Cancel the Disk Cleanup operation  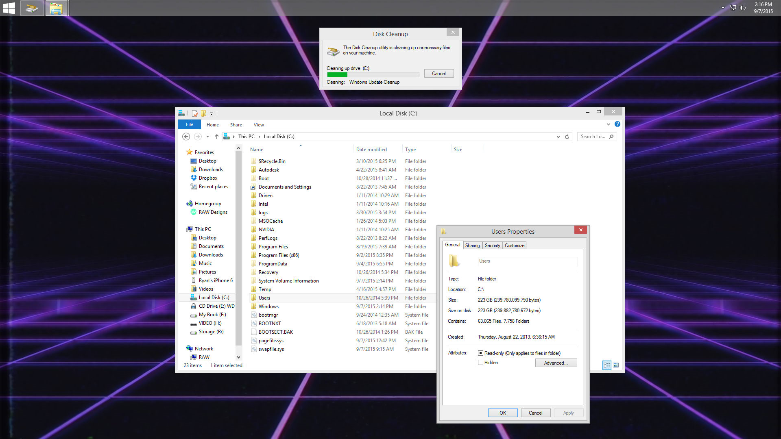tap(438, 74)
